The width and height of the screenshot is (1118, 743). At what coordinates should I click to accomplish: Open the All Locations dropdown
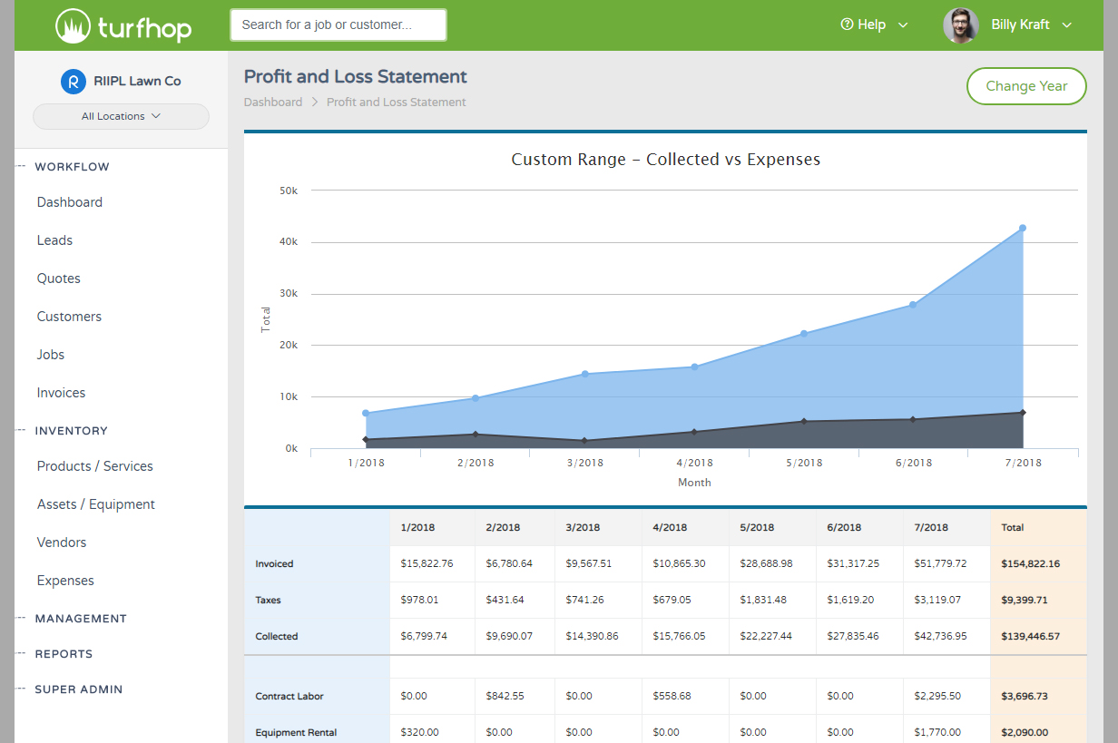pyautogui.click(x=121, y=116)
